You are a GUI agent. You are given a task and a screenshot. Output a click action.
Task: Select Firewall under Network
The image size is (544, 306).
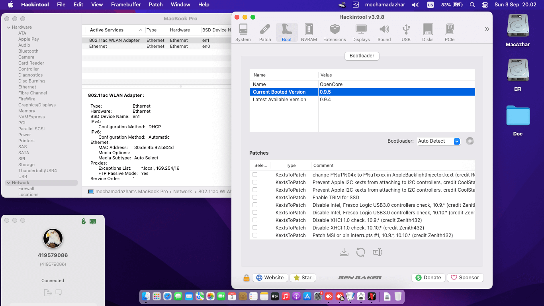tap(26, 188)
